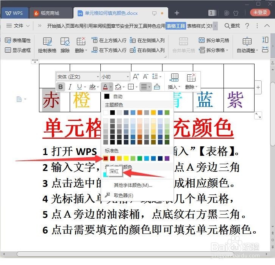The height and width of the screenshot is (265, 275).
Task: Click the horizontal scrollbar at the bottom
Action: coord(125,254)
